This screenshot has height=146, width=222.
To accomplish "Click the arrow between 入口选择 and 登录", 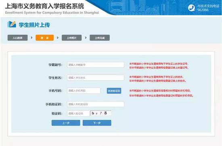I will click(31, 38).
